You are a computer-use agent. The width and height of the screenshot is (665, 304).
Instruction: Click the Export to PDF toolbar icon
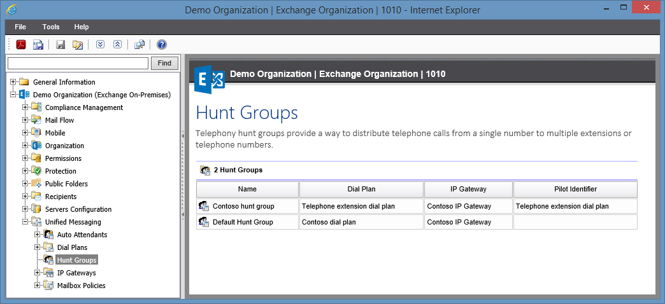click(21, 45)
